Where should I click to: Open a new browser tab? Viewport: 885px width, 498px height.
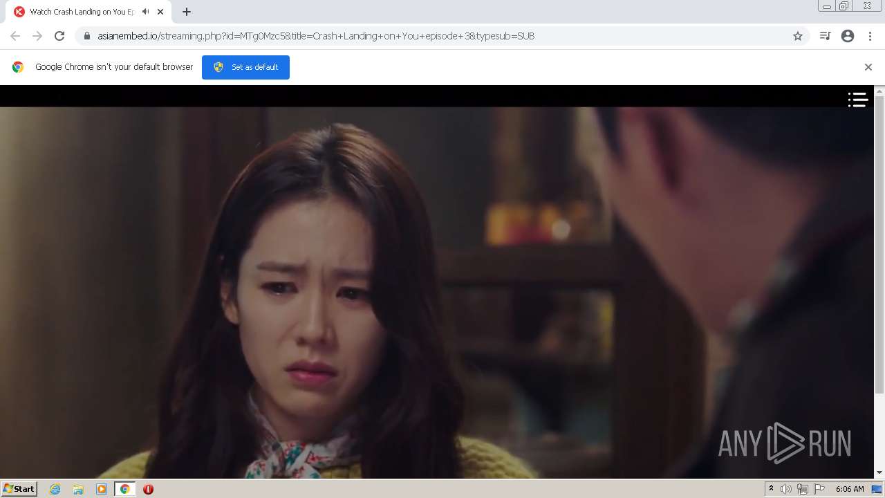tap(187, 12)
